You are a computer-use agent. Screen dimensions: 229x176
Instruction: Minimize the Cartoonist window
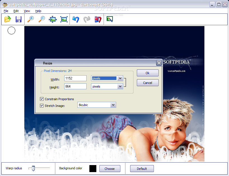[212, 4]
